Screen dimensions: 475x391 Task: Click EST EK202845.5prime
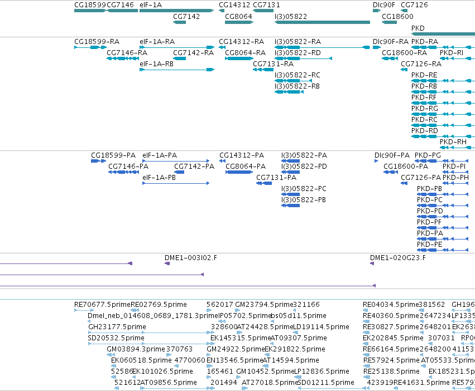click(393, 338)
